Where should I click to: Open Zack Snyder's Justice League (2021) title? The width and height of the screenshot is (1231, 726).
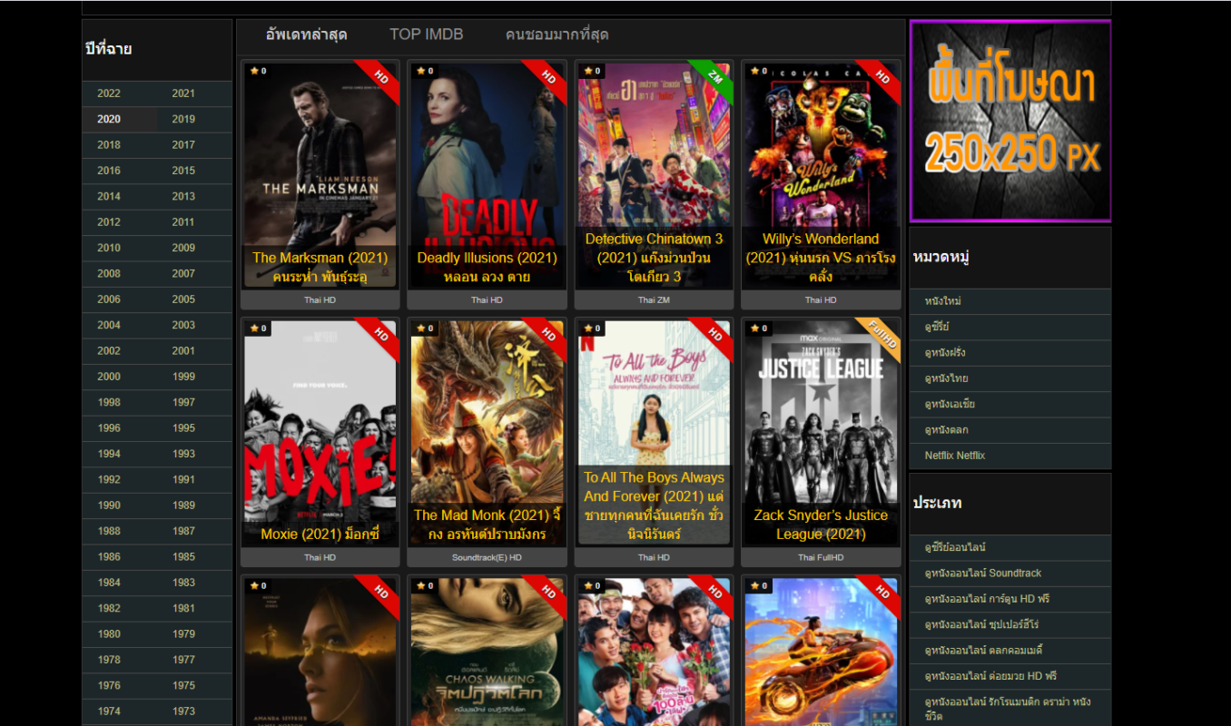coord(821,525)
